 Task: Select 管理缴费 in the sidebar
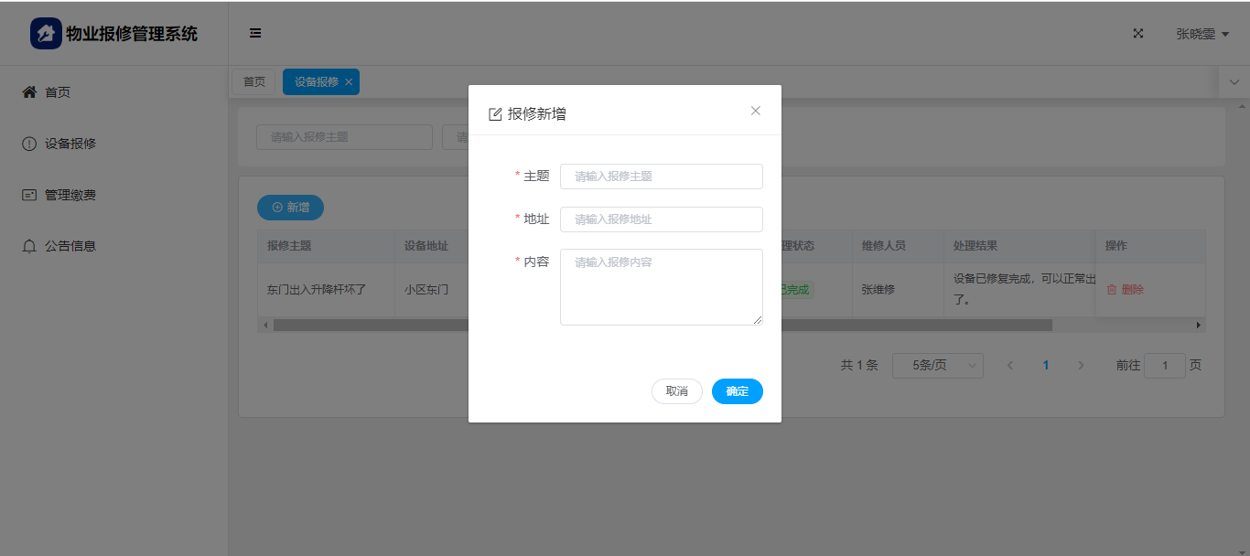pos(70,195)
